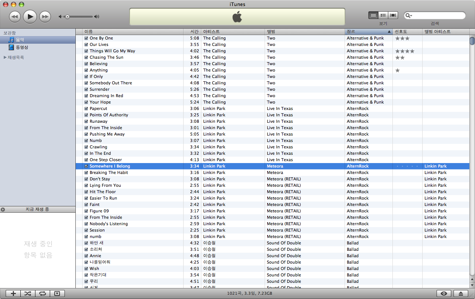
Task: Start playback with the Play button
Action: click(30, 17)
